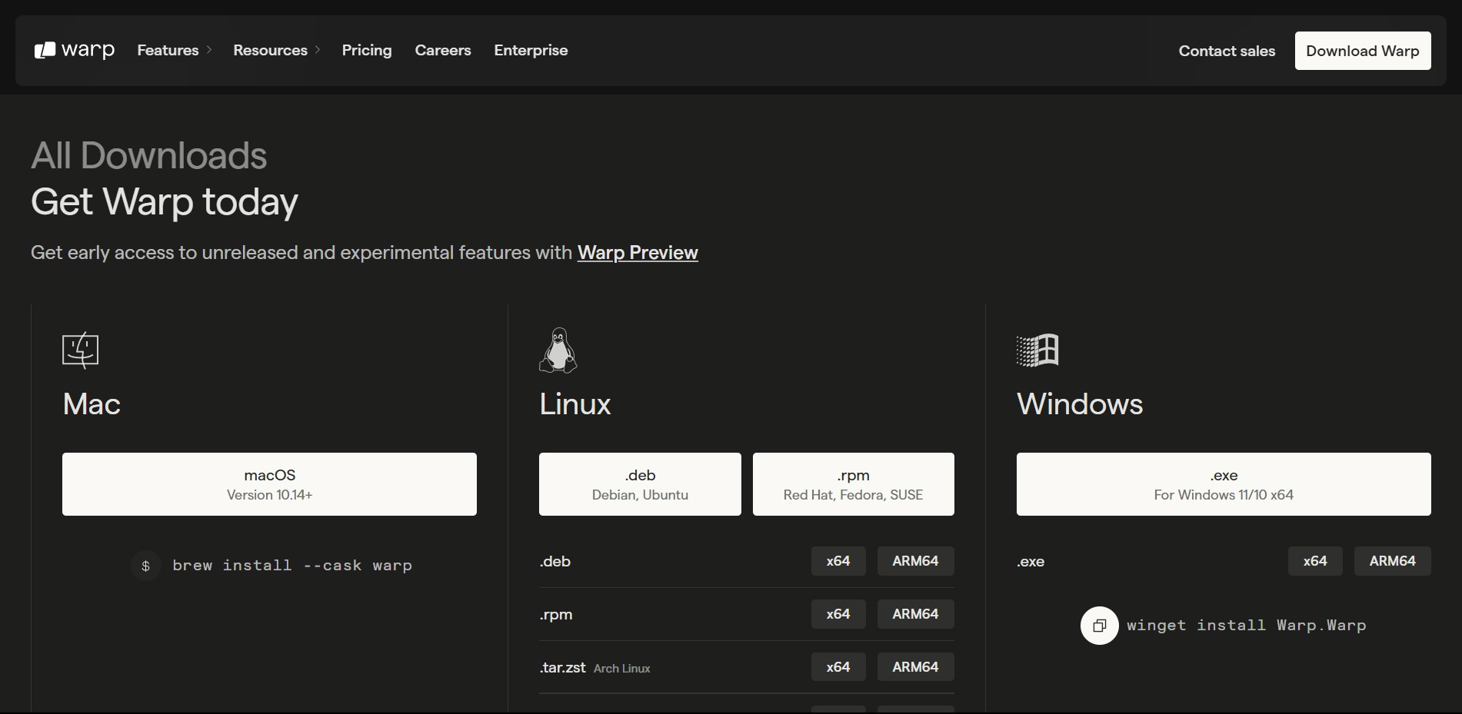Select x64 in the .rpm row
This screenshot has width=1462, height=714.
pos(838,614)
